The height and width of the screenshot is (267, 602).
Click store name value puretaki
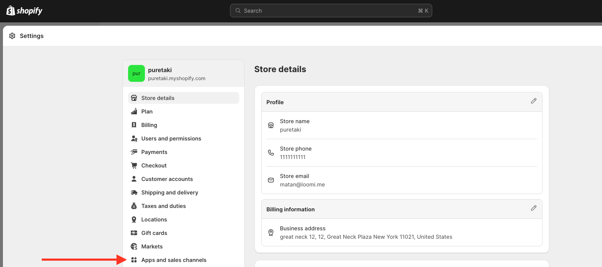click(x=290, y=129)
